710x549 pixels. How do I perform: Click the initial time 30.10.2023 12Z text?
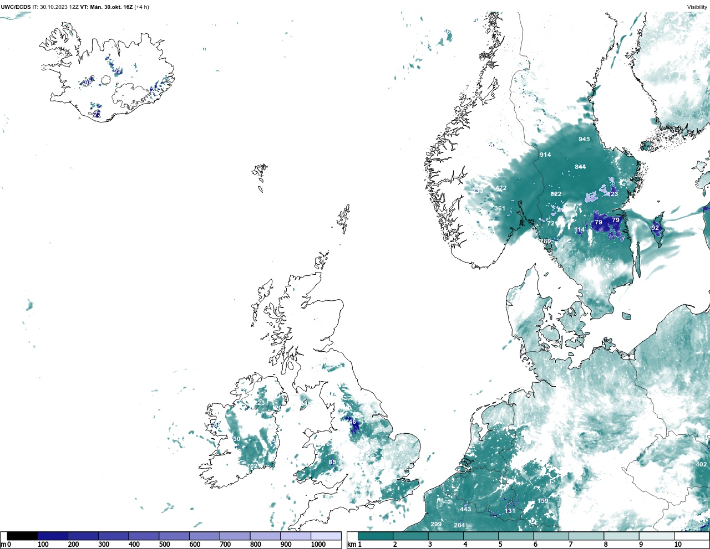(59, 7)
